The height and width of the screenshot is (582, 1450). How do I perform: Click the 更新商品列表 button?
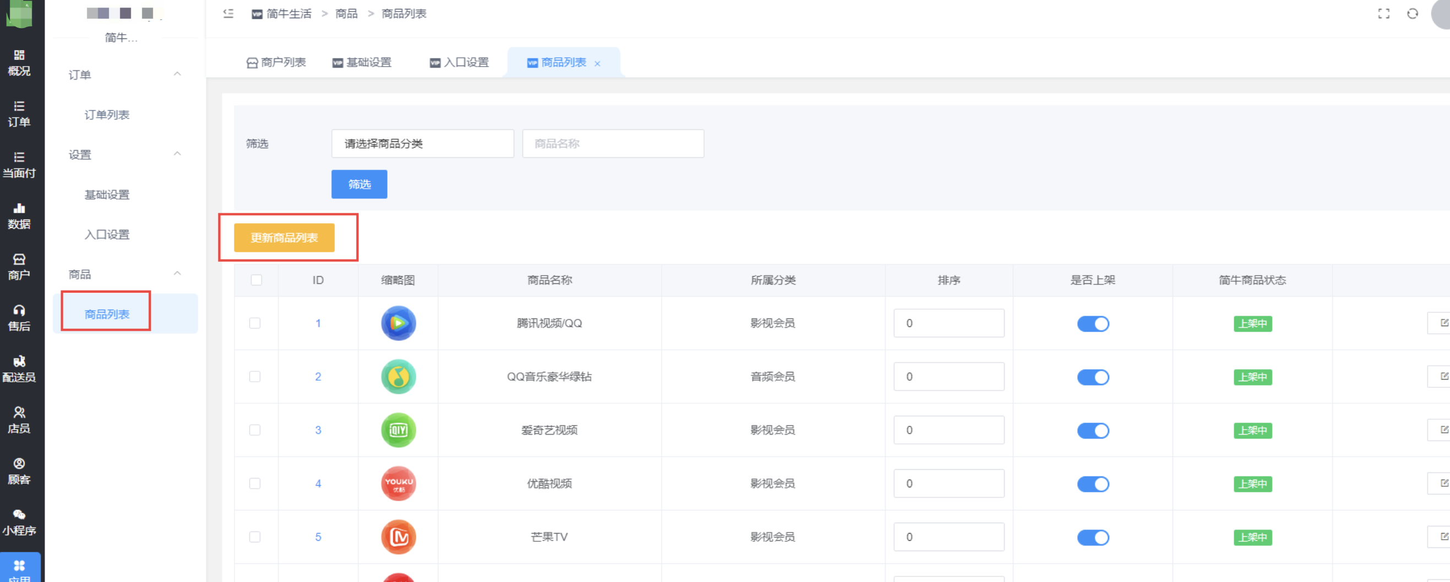(284, 237)
